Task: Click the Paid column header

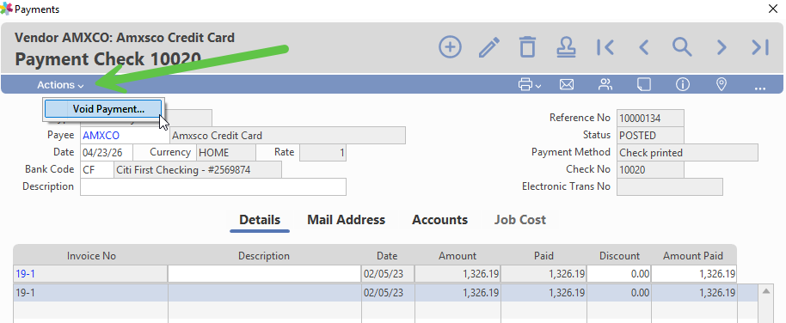Action: (x=543, y=256)
